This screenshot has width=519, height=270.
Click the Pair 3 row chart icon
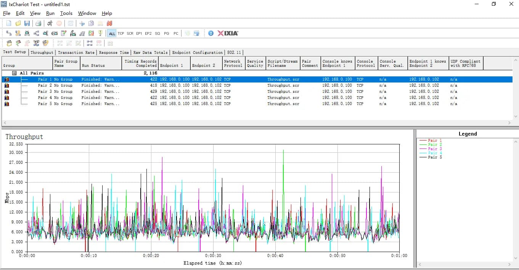(x=6, y=92)
